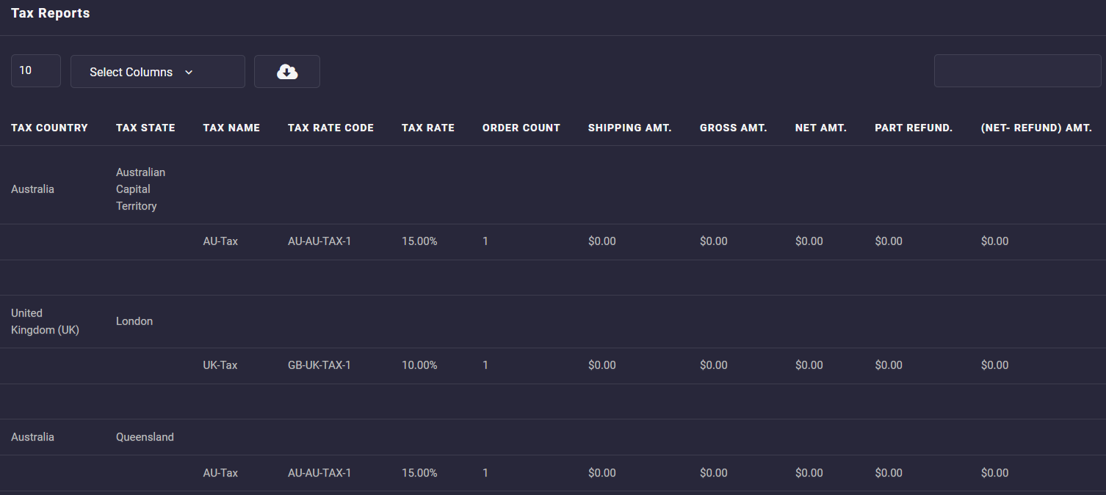
Task: Click the GB-UK-TAX-1 rate code cell
Action: click(x=319, y=365)
